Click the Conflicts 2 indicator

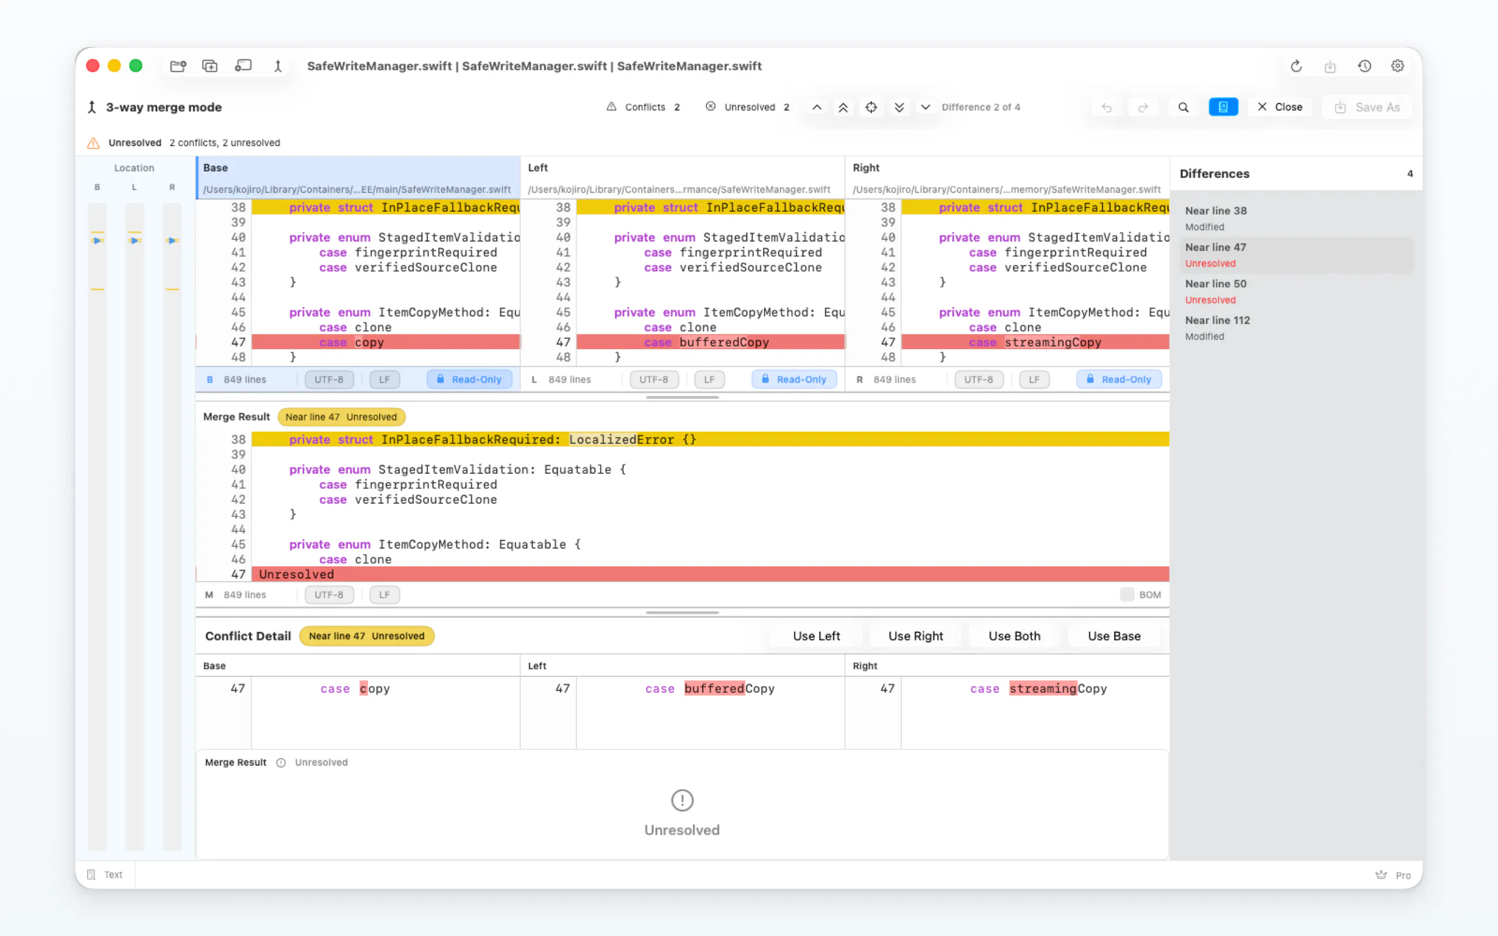pyautogui.click(x=643, y=107)
